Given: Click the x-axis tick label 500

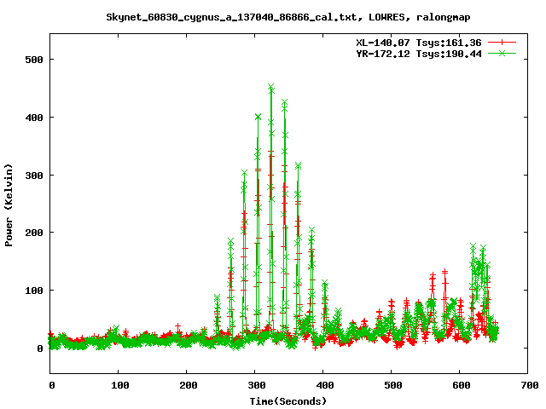Looking at the screenshot, I should [393, 385].
